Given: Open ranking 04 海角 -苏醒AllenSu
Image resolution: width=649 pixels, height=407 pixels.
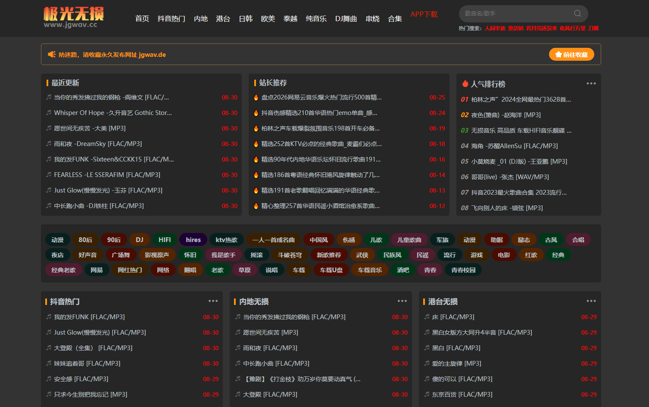Looking at the screenshot, I should click(x=515, y=146).
